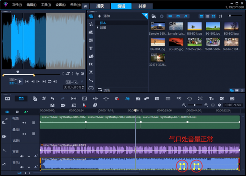Mute the 音乐1 track

coord(22,167)
